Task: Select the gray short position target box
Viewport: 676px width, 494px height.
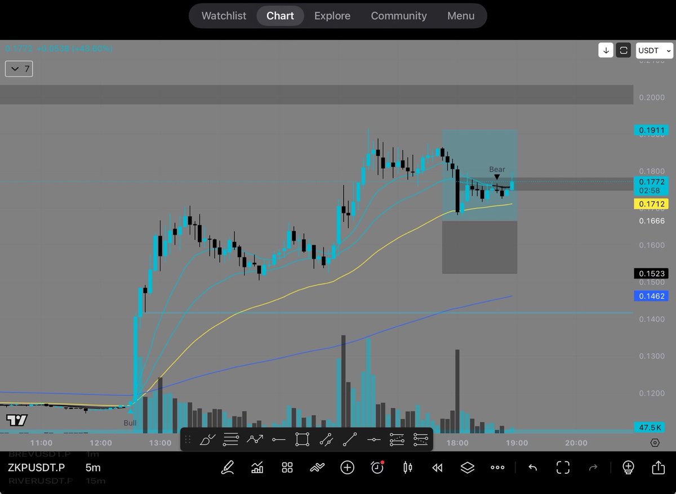Action: point(479,247)
